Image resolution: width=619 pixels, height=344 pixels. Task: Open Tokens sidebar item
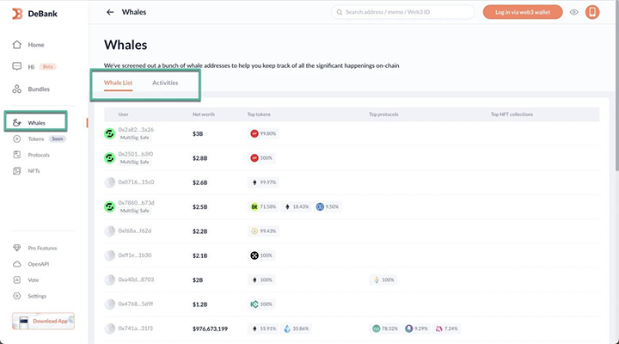pyautogui.click(x=36, y=138)
